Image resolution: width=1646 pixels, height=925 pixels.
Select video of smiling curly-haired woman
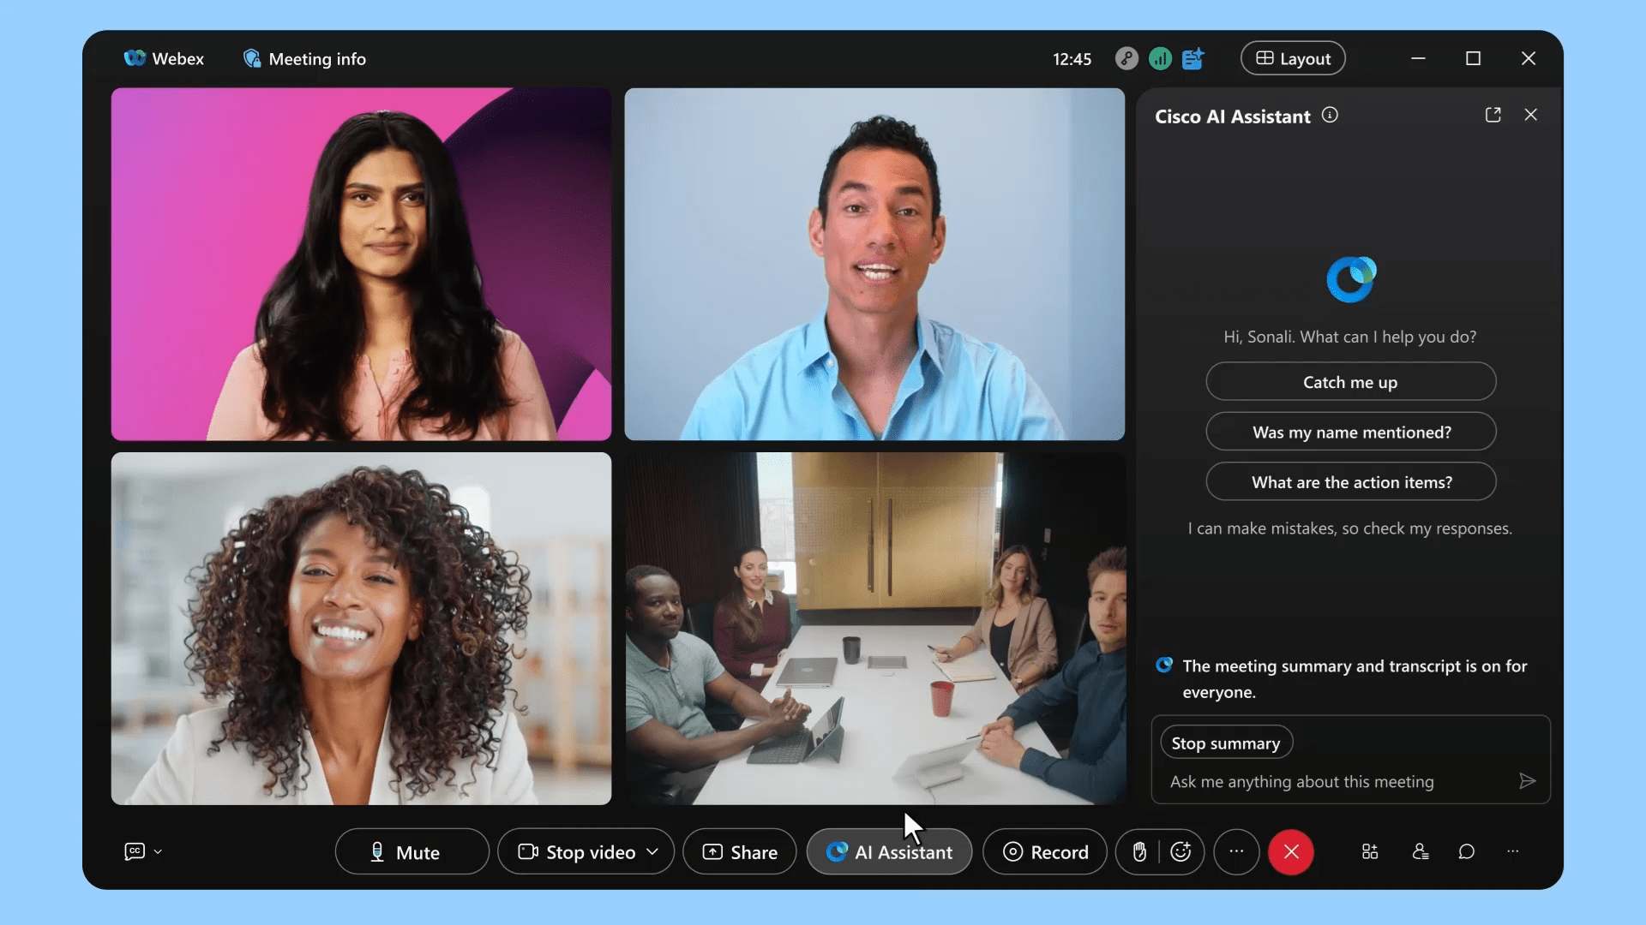[x=361, y=629]
